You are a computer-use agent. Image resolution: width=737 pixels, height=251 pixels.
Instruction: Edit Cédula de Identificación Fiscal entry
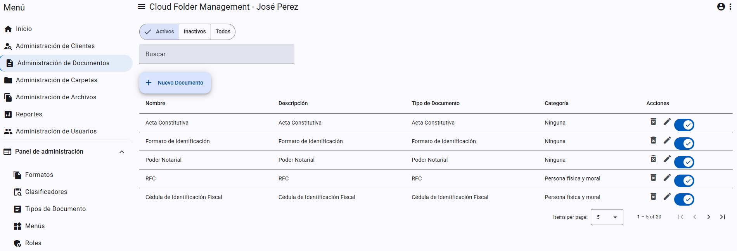click(x=667, y=196)
